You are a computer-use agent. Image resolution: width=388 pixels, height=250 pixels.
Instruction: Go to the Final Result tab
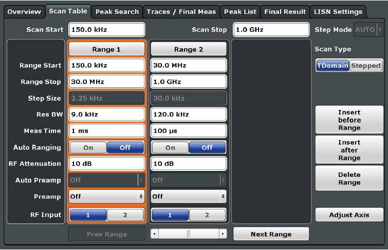(x=285, y=11)
